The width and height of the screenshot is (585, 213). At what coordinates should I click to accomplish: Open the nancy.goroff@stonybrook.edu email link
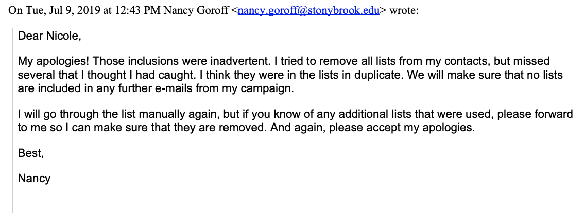(308, 10)
